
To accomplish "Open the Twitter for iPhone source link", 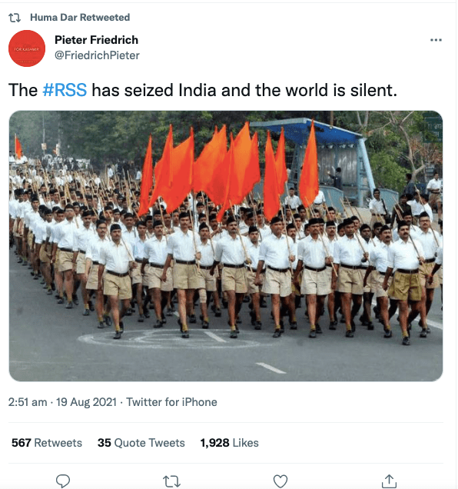I will pyautogui.click(x=171, y=402).
